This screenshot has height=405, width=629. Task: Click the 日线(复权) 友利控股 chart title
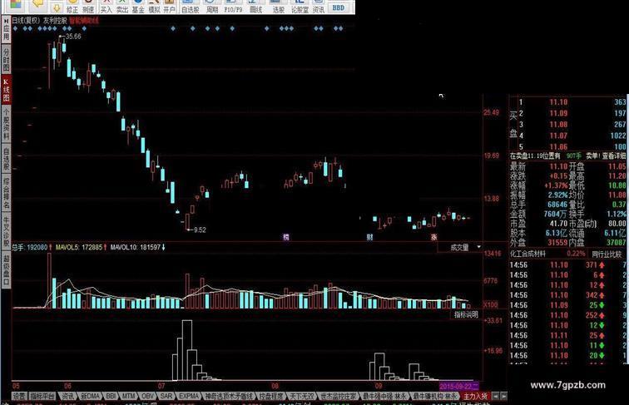point(39,21)
